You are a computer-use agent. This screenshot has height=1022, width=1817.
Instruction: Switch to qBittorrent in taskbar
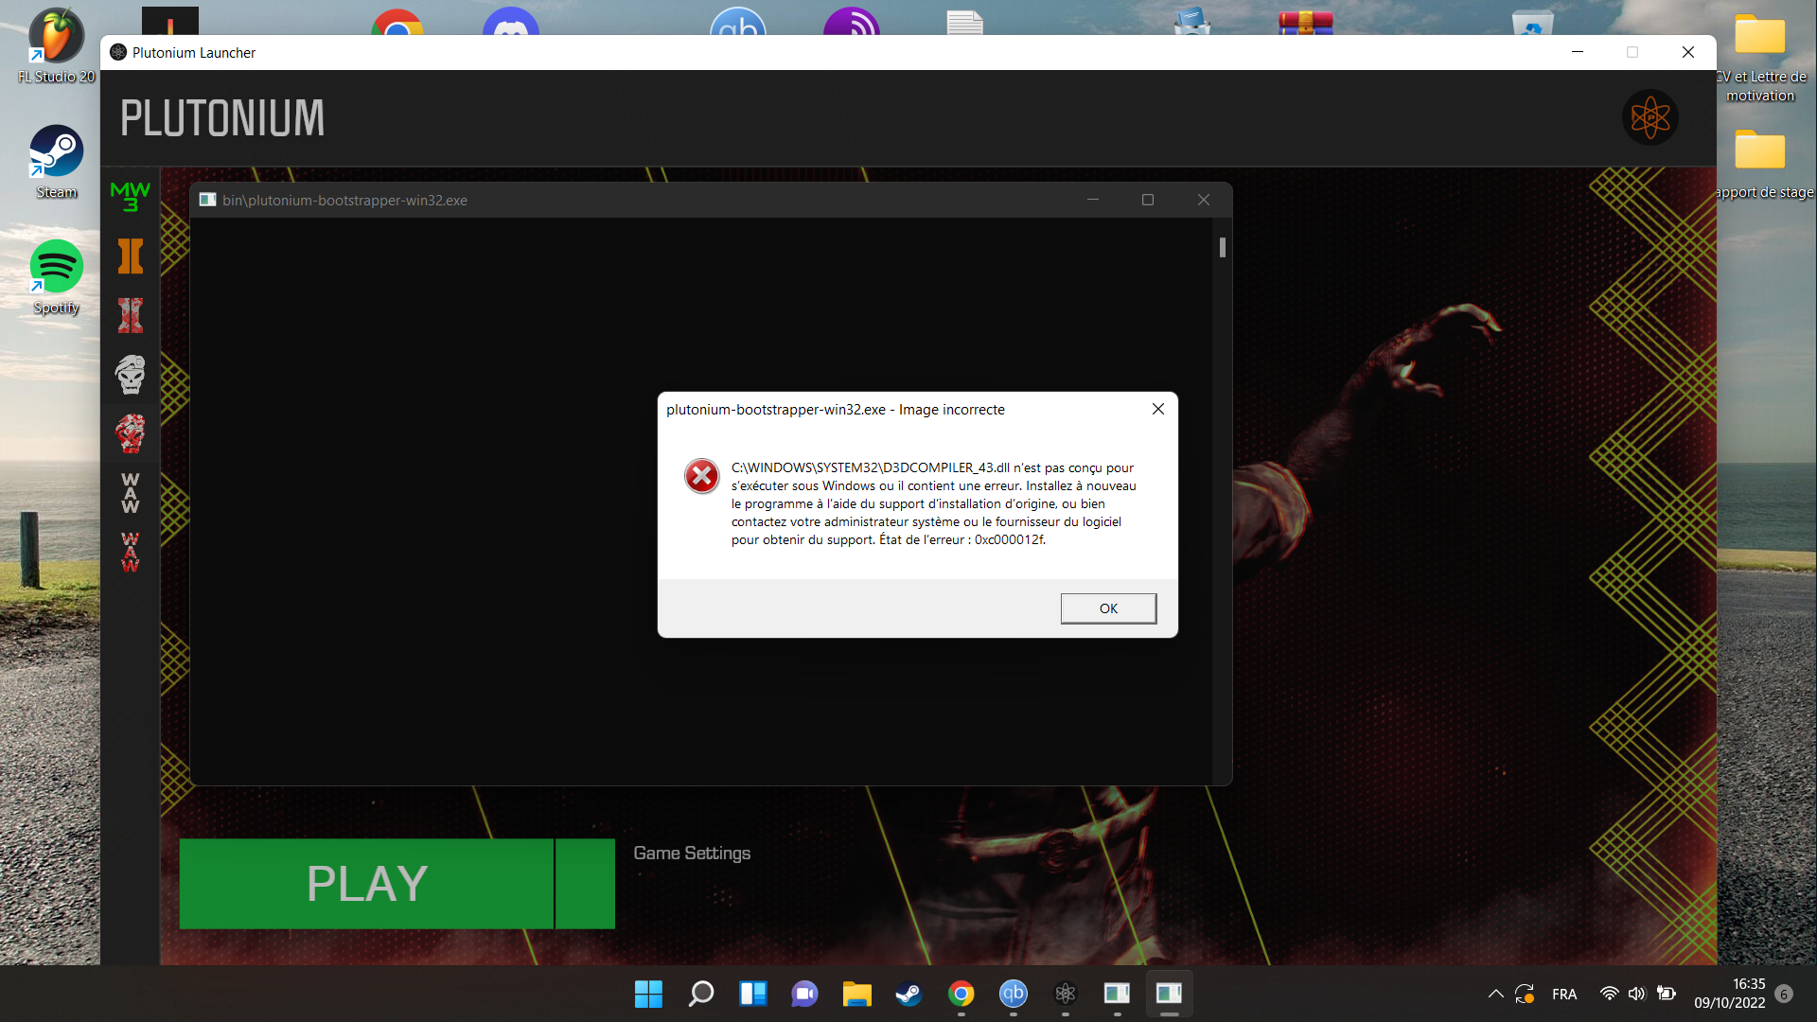[x=1013, y=994]
